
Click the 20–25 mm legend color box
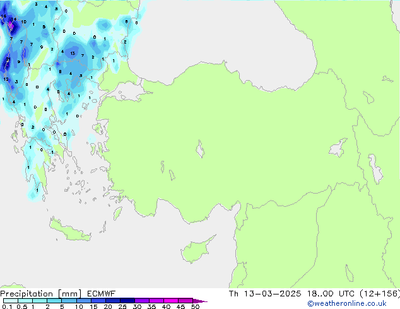tap(113, 301)
